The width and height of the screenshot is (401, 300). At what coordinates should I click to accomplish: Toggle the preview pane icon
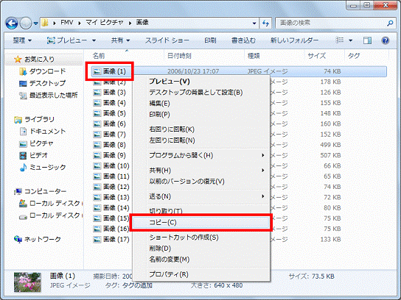pyautogui.click(x=368, y=40)
